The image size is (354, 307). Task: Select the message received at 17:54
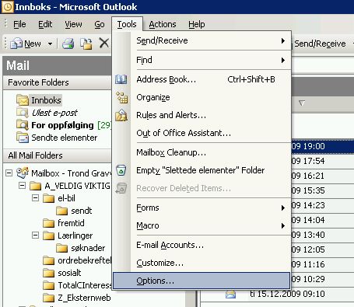(x=323, y=161)
